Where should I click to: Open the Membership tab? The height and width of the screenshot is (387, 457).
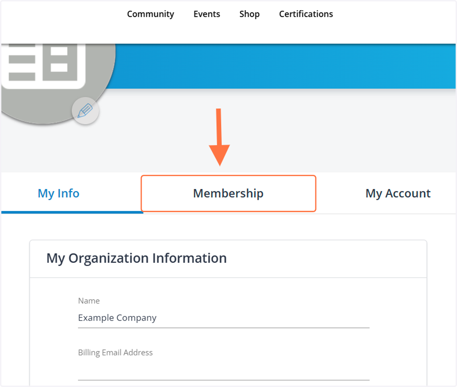[228, 193]
